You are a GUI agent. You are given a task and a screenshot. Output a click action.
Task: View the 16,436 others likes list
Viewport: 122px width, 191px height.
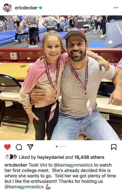[89, 157]
